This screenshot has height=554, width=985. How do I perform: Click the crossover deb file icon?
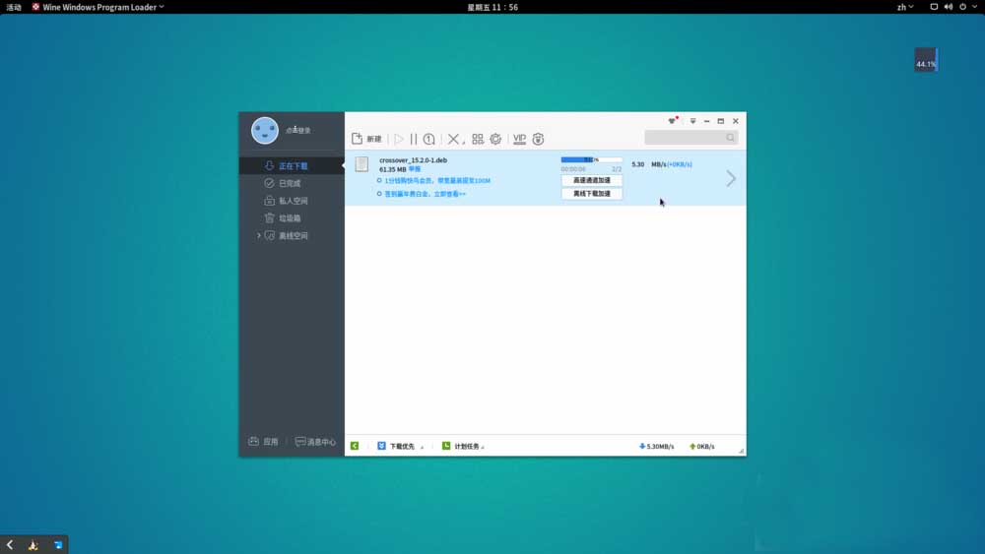pos(361,164)
